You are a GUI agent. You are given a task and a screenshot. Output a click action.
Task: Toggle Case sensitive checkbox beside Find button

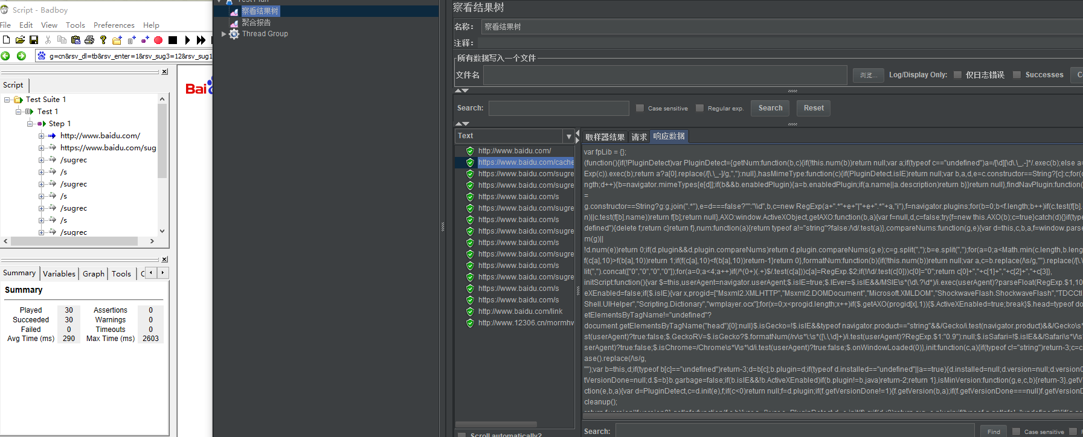[x=1017, y=432]
